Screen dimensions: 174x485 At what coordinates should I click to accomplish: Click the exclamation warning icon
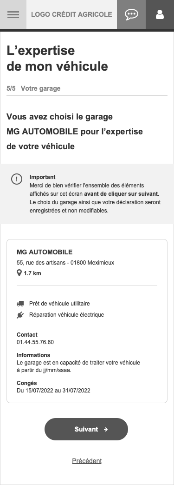[x=17, y=179]
